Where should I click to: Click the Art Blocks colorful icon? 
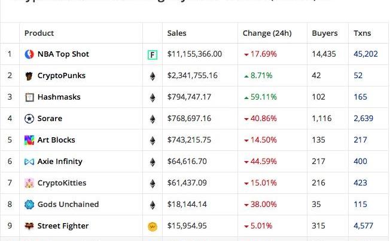29,140
